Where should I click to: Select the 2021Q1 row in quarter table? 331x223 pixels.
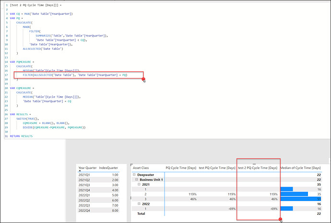98,175
